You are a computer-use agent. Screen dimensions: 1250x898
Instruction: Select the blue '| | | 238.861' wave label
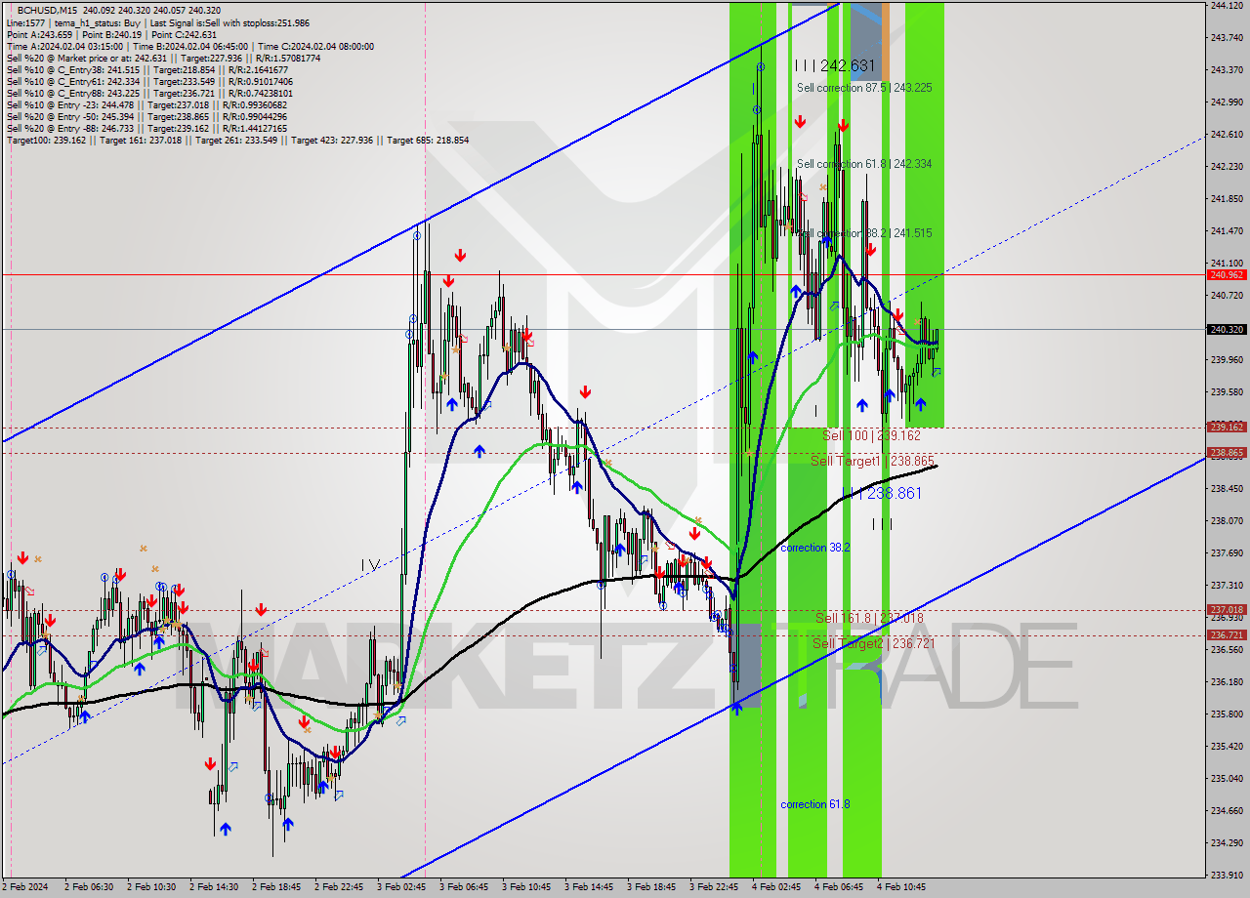[883, 494]
